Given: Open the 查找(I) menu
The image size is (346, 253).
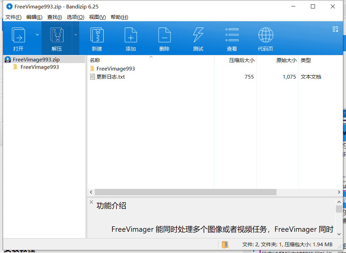Looking at the screenshot, I should (x=54, y=17).
